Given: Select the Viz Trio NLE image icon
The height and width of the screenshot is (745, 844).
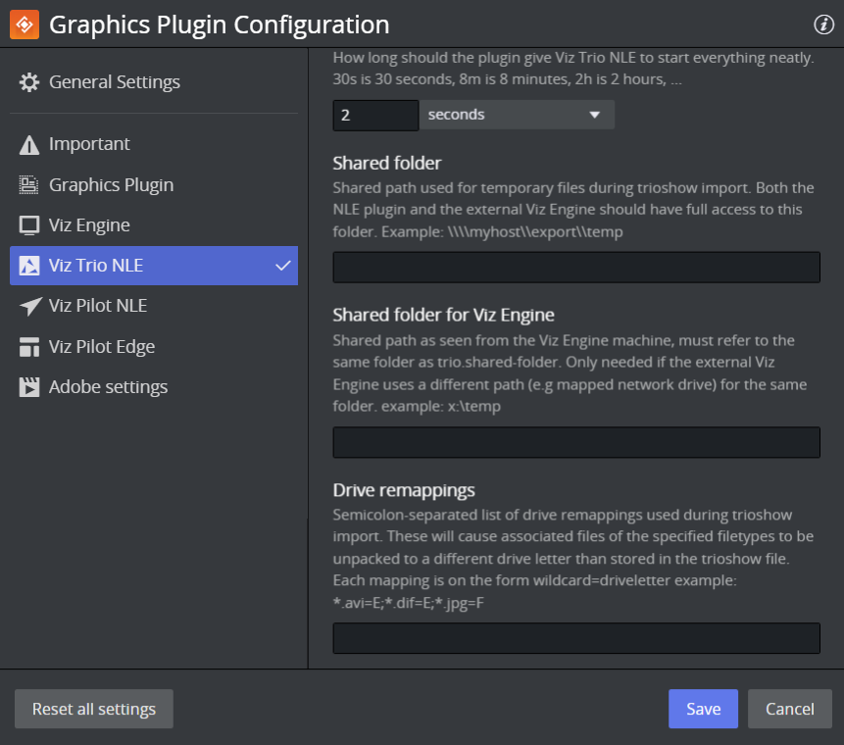Looking at the screenshot, I should [x=29, y=265].
